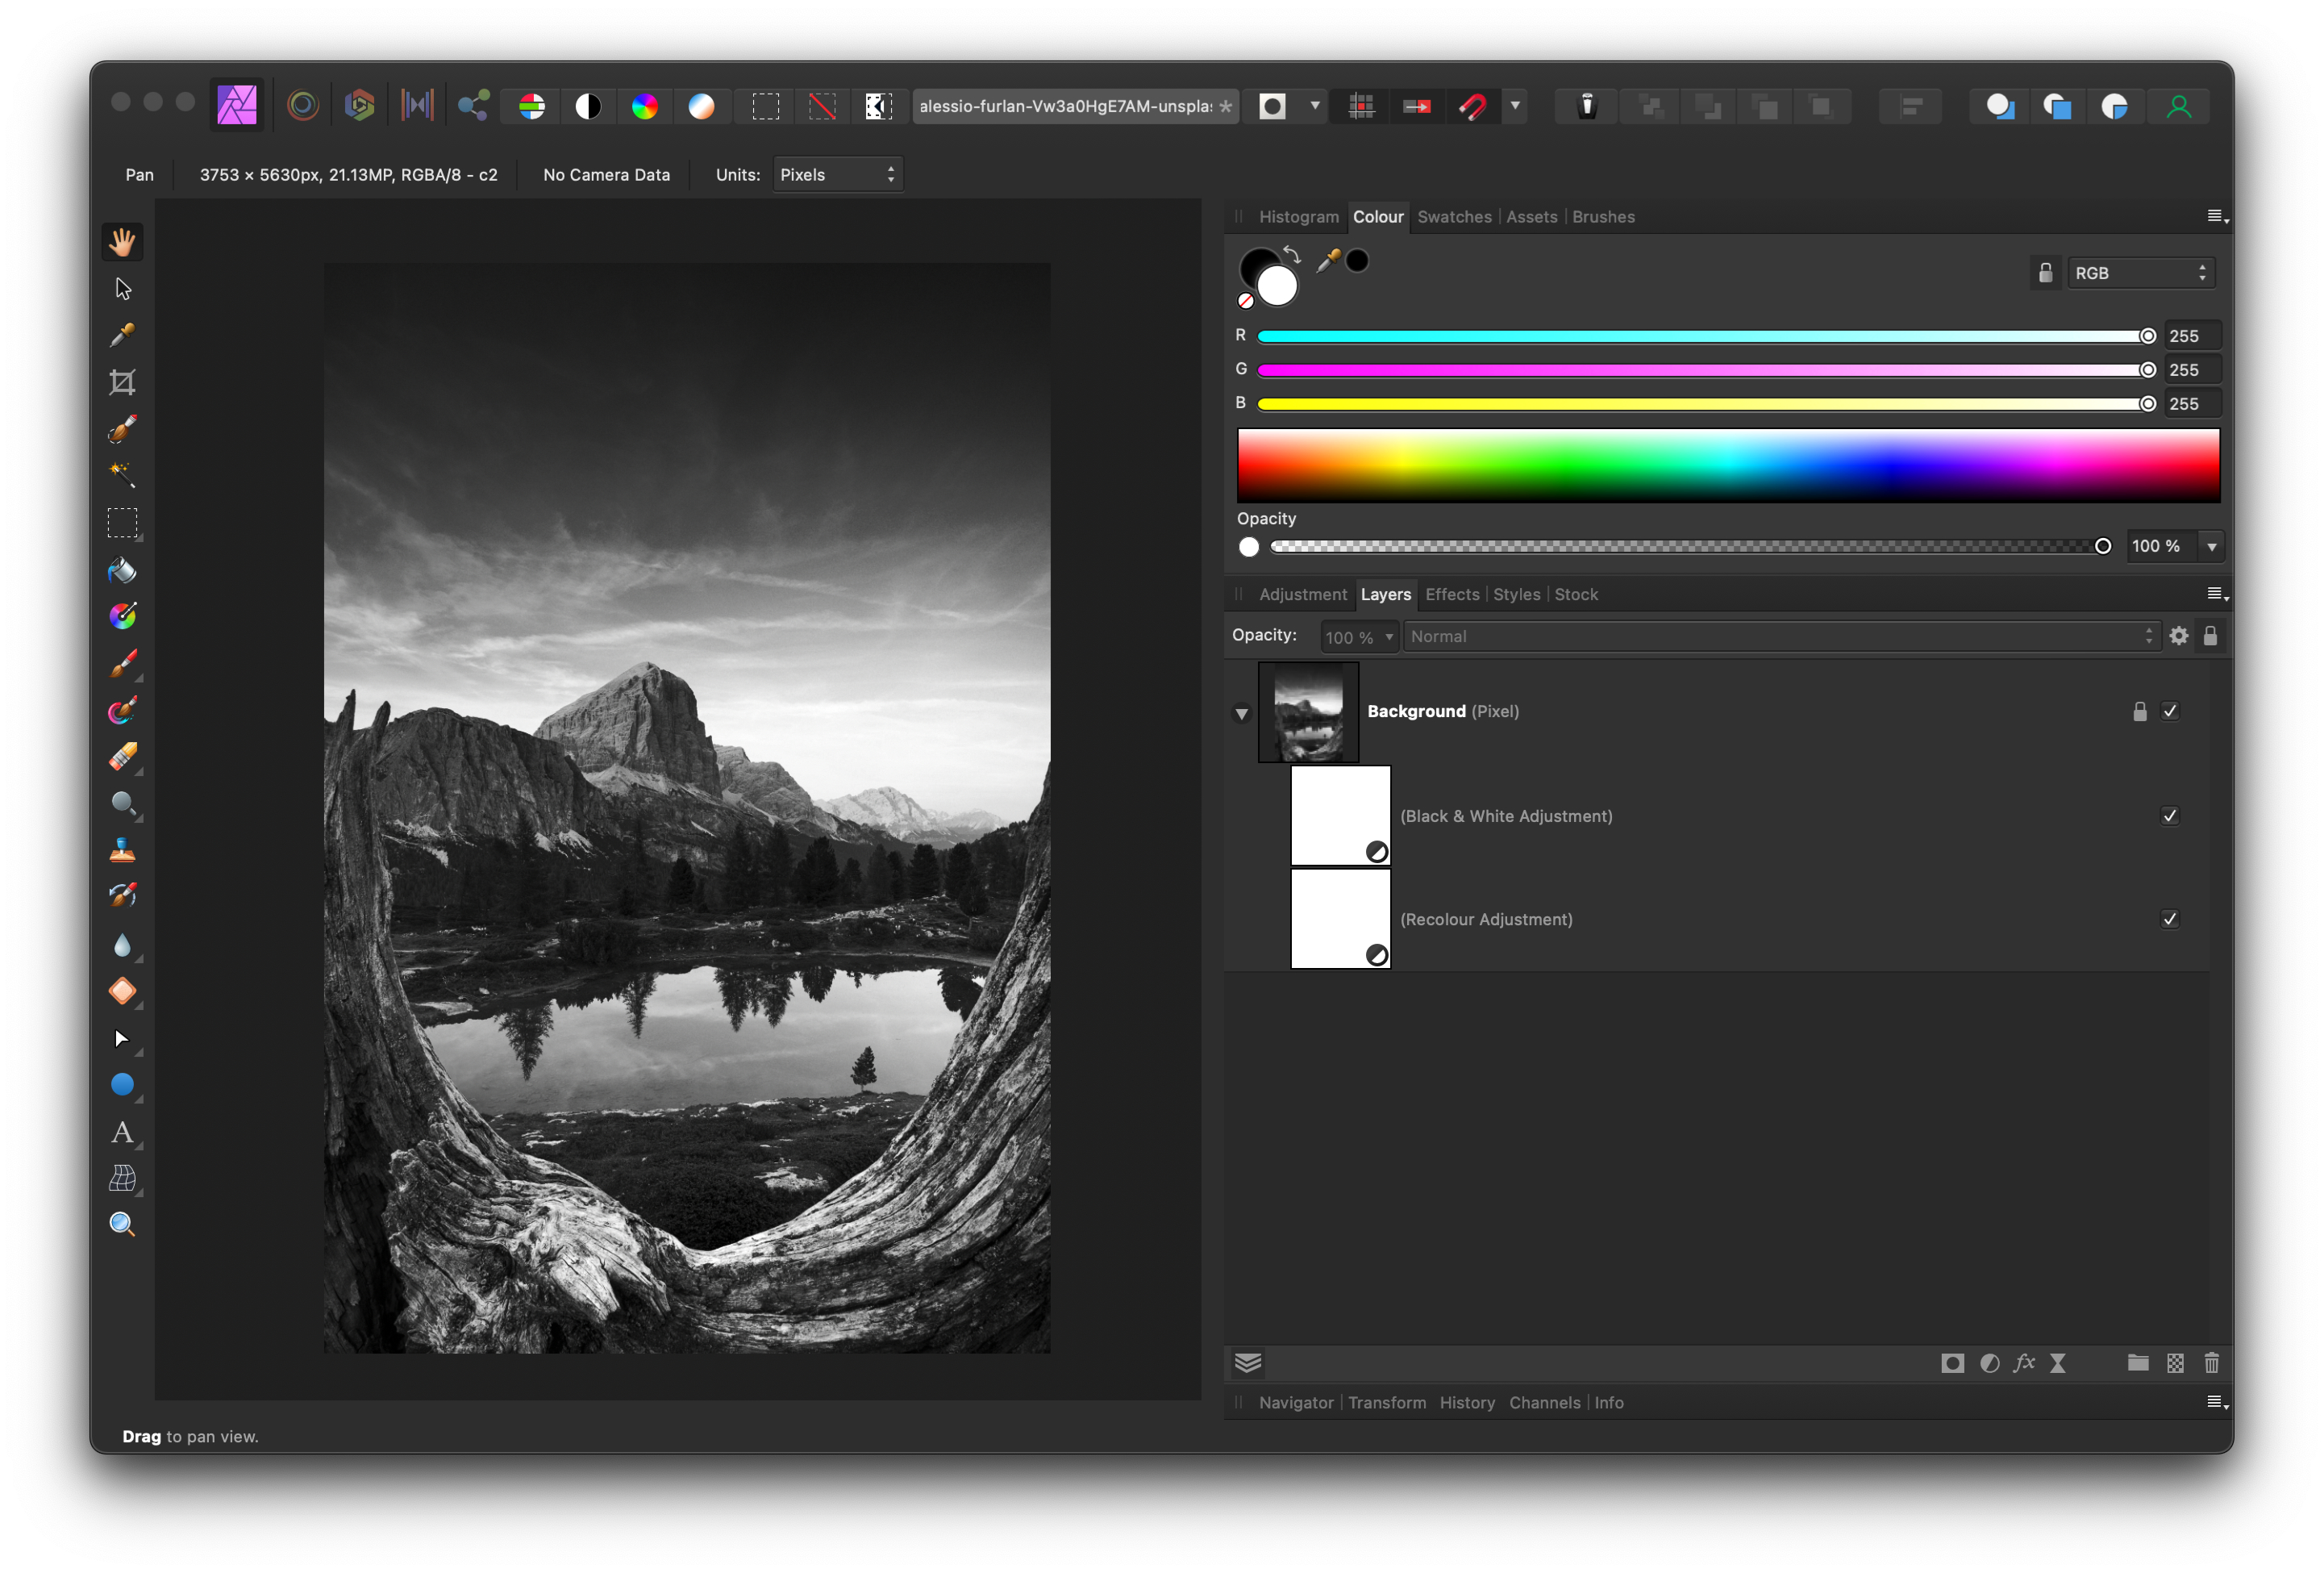Apply Auto Contrast half-circle icon
The image size is (2324, 1573).
[588, 106]
